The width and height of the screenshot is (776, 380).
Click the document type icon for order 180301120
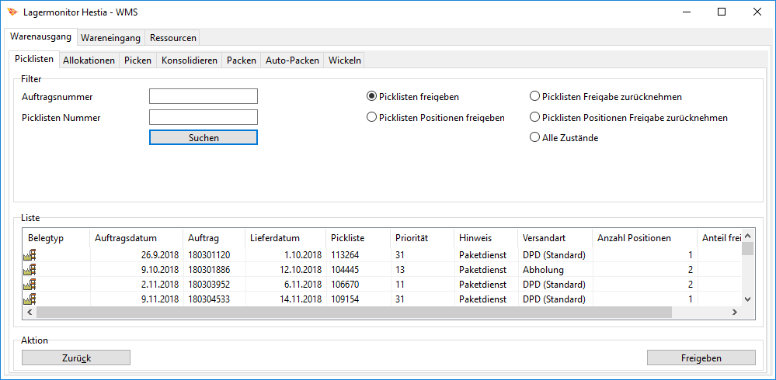point(30,255)
